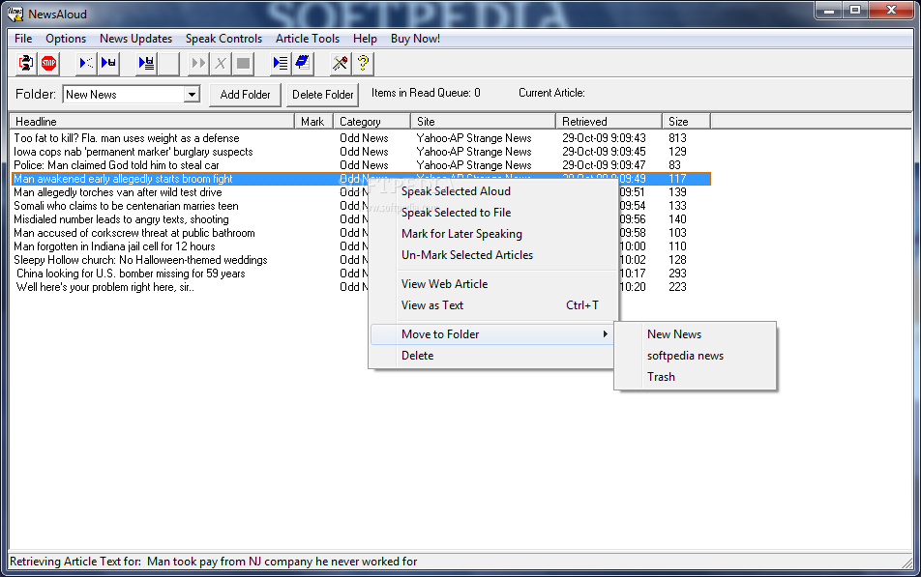Image resolution: width=921 pixels, height=577 pixels.
Task: Click the blue book article icon
Action: (x=303, y=63)
